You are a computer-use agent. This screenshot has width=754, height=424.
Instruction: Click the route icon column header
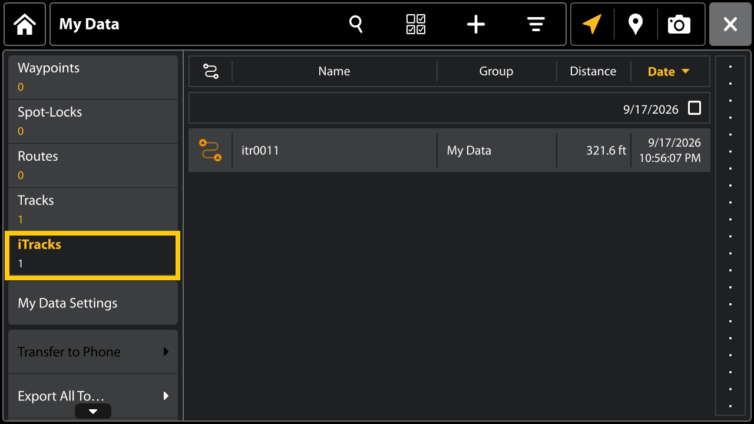pyautogui.click(x=211, y=71)
